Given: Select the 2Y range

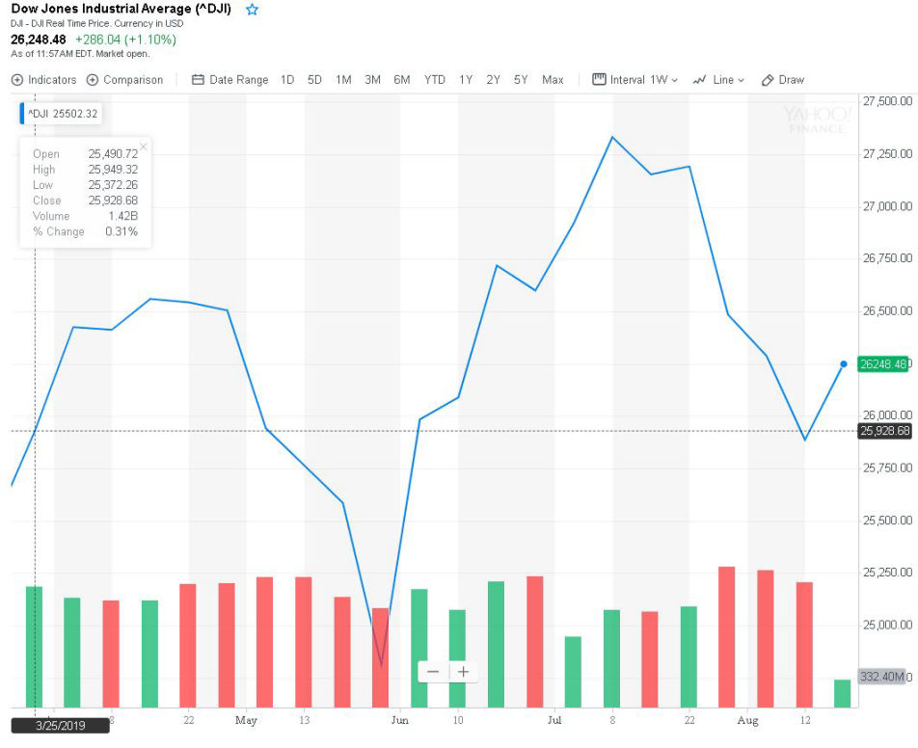Looking at the screenshot, I should tap(493, 80).
